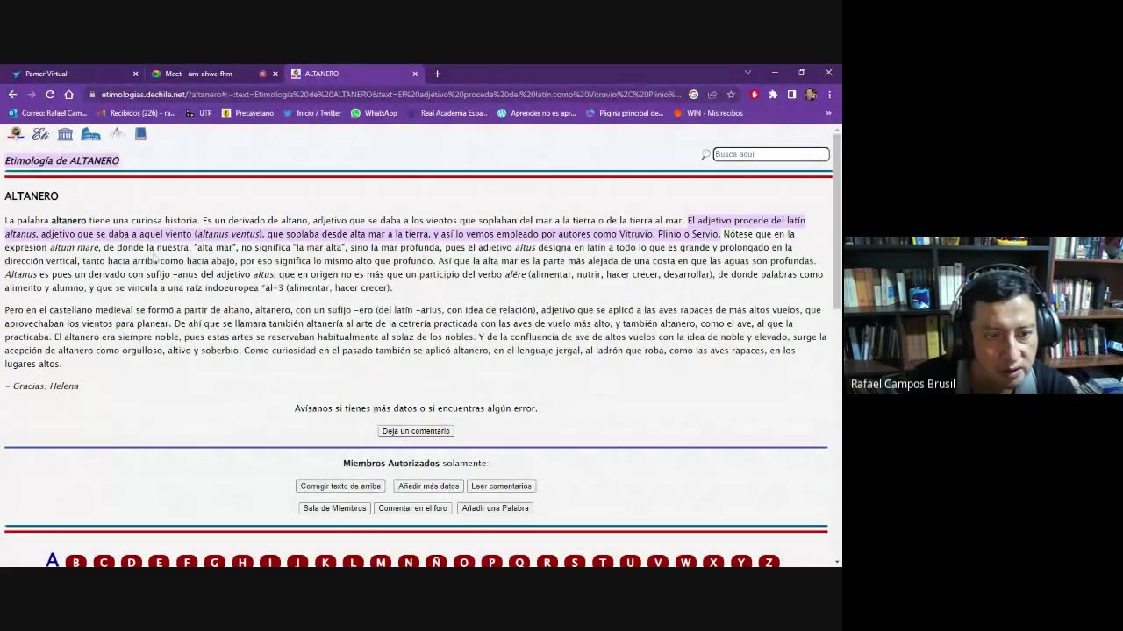Viewport: 1123px width, 631px height.
Task: Open browser home page icon
Action: pyautogui.click(x=68, y=95)
